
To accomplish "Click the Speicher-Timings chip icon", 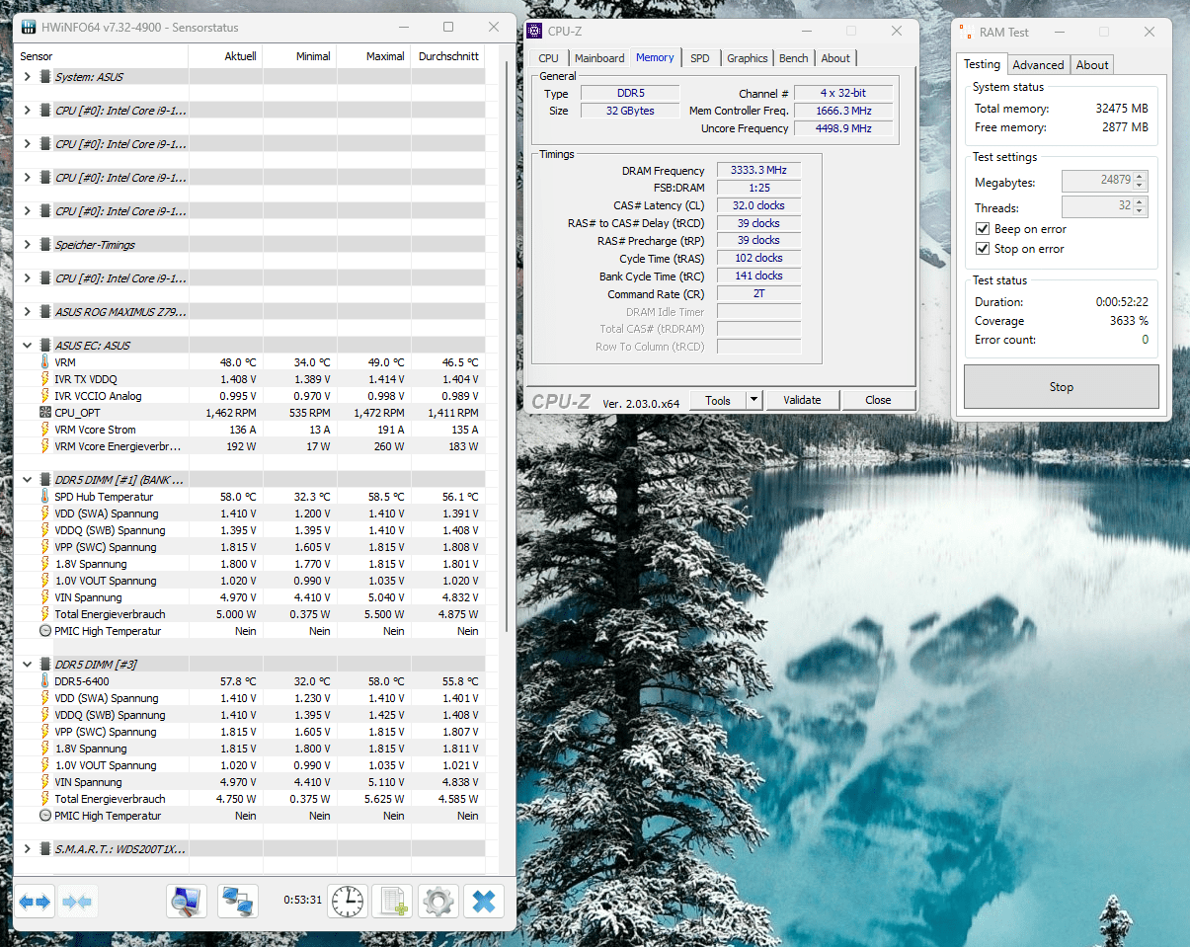I will (x=45, y=245).
